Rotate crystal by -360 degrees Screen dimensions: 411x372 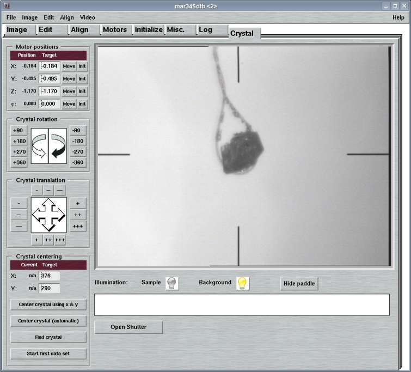[78, 163]
